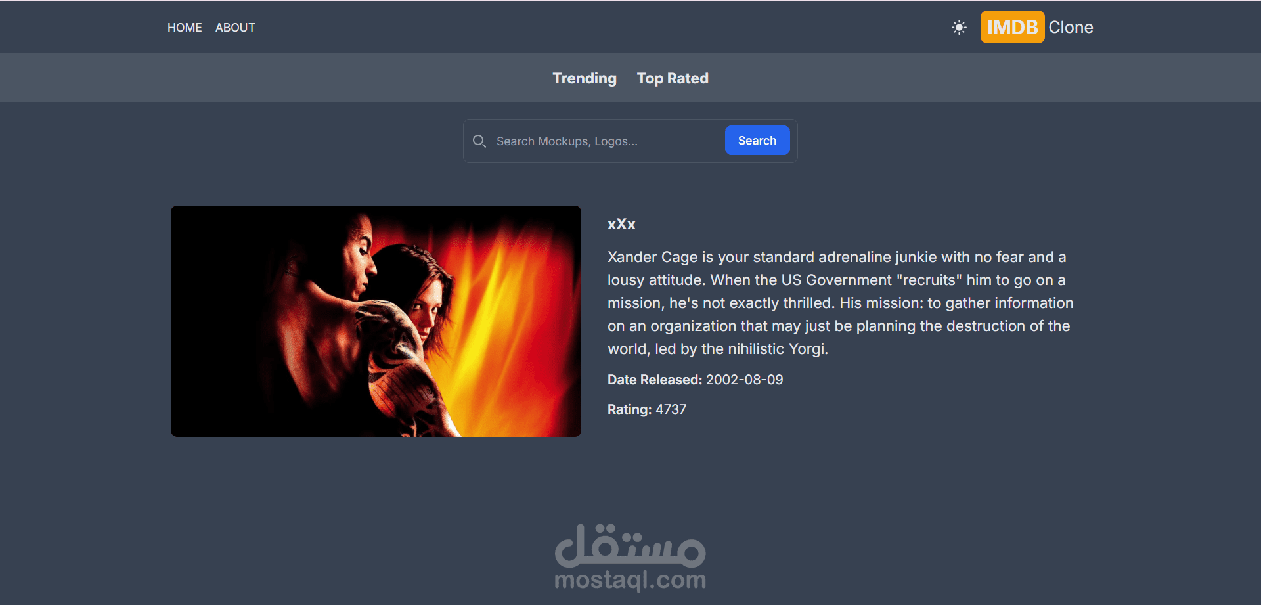
Task: Click the magnifying glass search icon
Action: coord(479,141)
